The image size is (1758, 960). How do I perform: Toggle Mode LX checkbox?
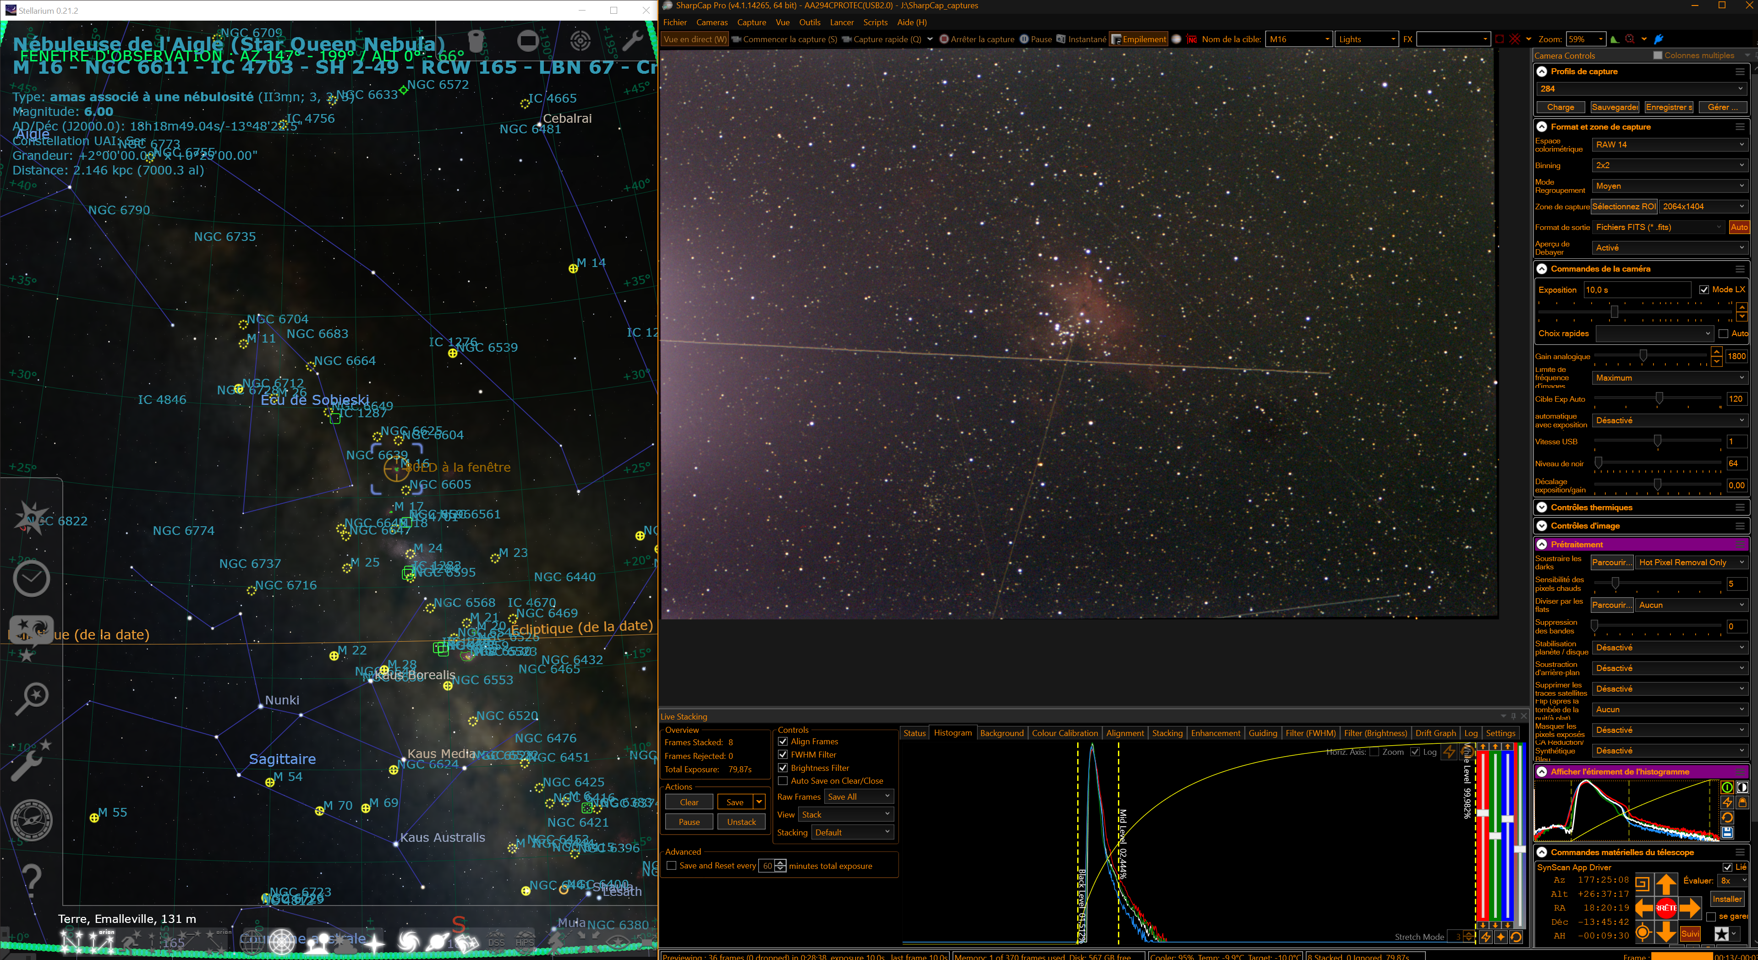click(1704, 290)
